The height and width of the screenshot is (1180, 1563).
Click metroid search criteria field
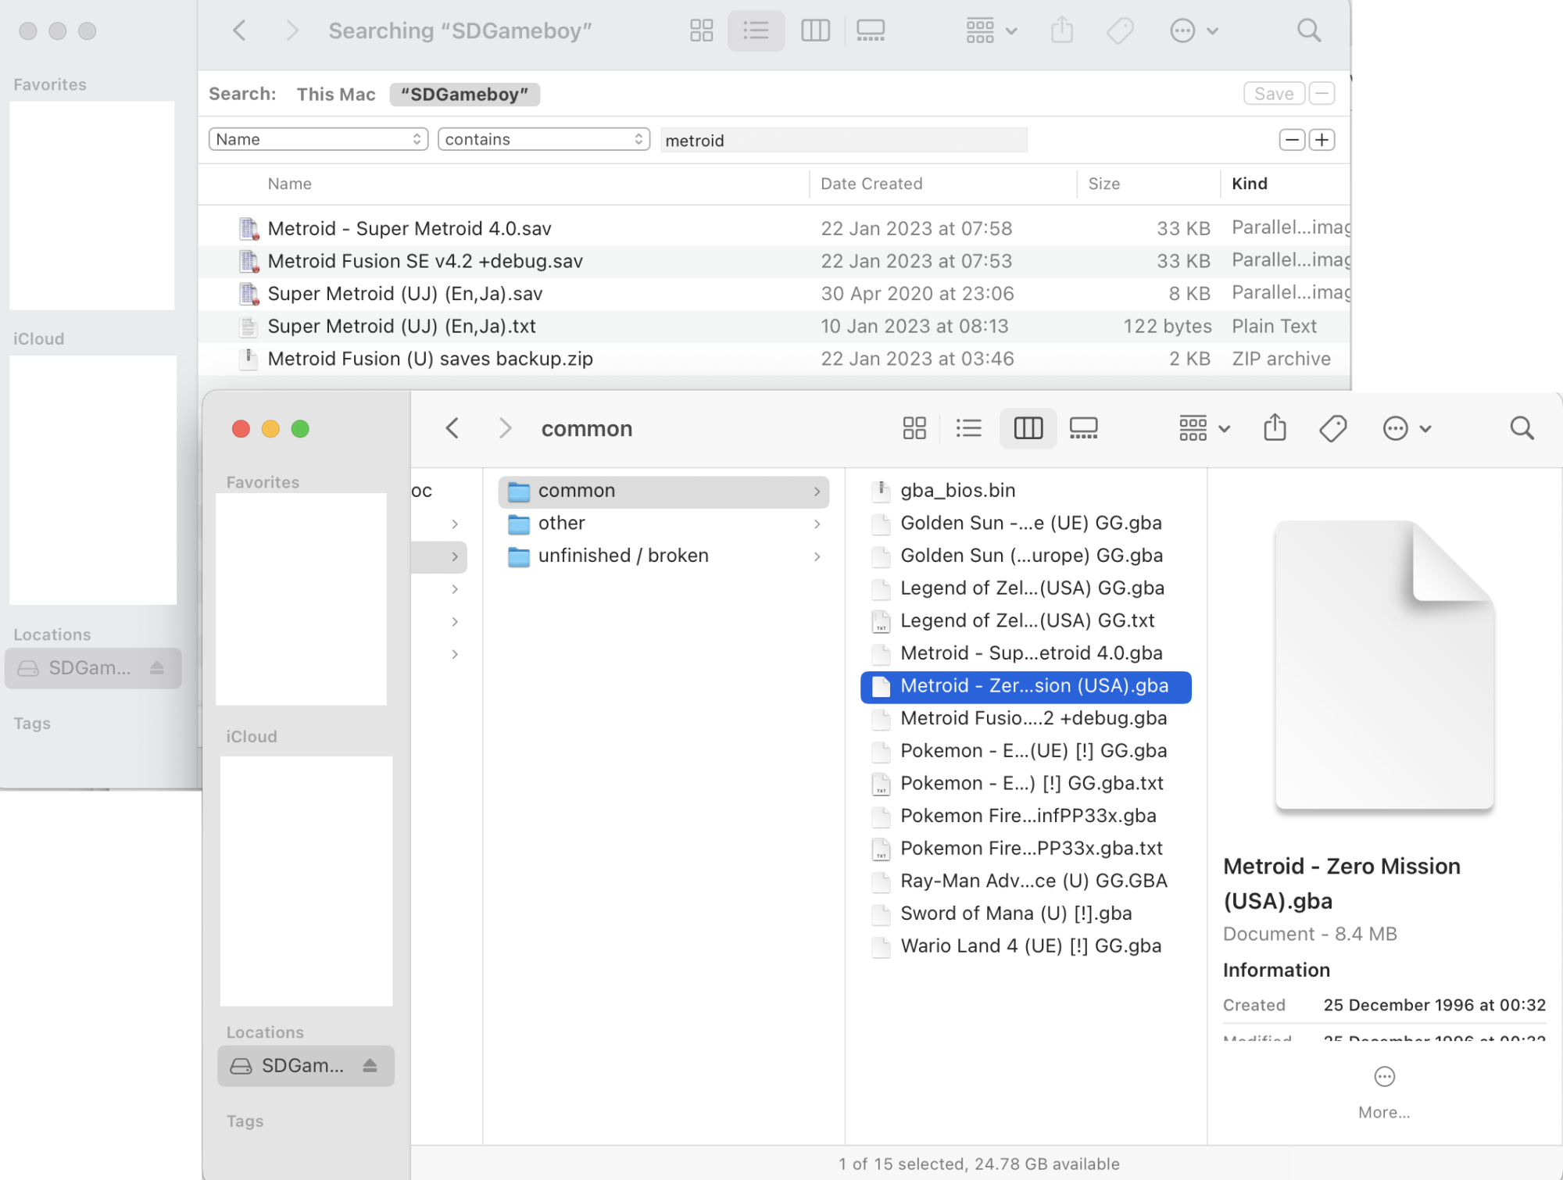(844, 140)
